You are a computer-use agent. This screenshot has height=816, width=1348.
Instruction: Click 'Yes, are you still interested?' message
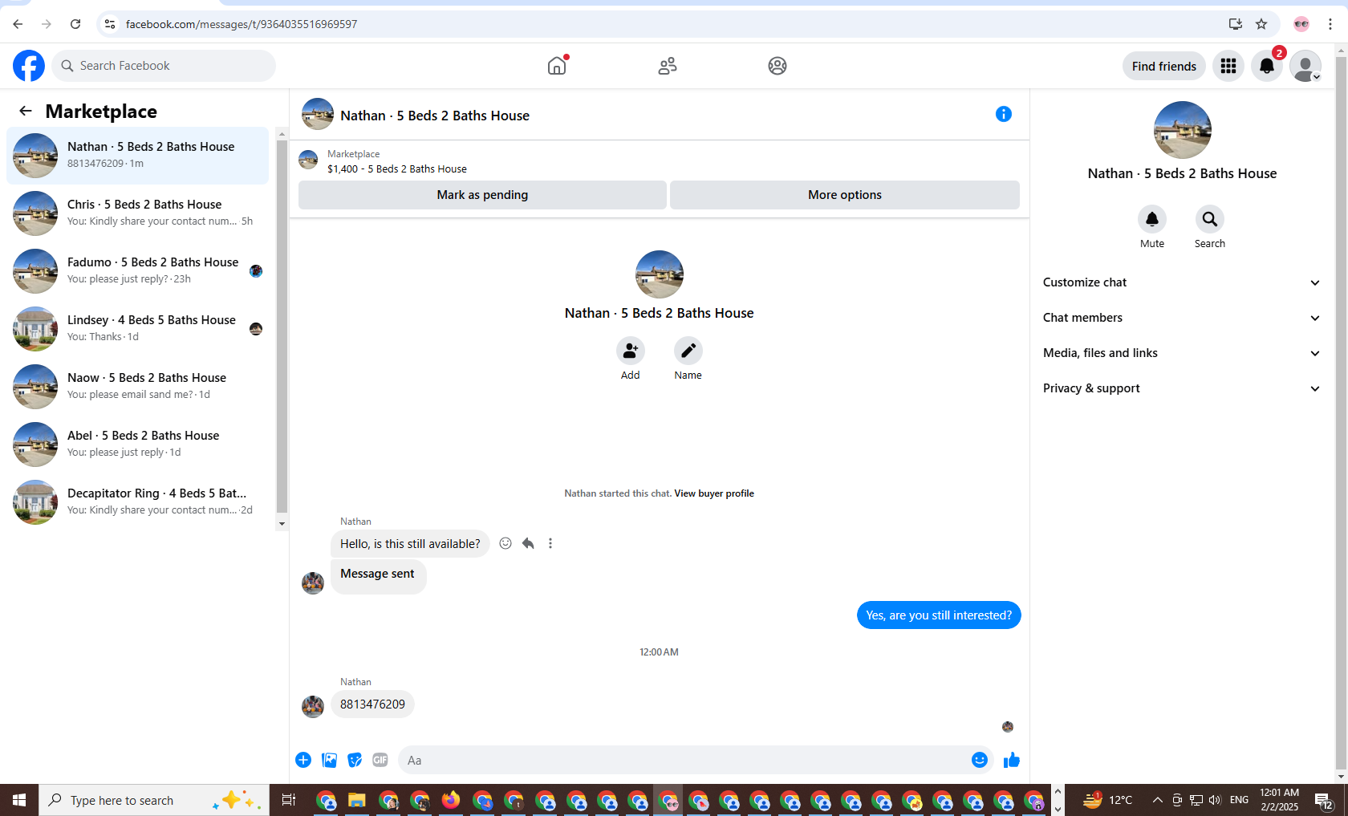[939, 615]
